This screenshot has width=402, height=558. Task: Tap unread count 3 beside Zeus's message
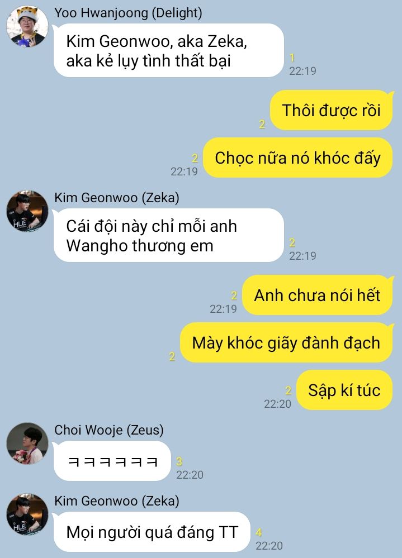(x=179, y=461)
